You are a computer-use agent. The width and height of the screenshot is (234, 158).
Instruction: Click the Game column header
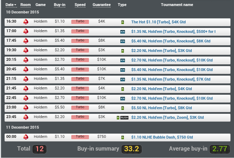[x=41, y=5]
